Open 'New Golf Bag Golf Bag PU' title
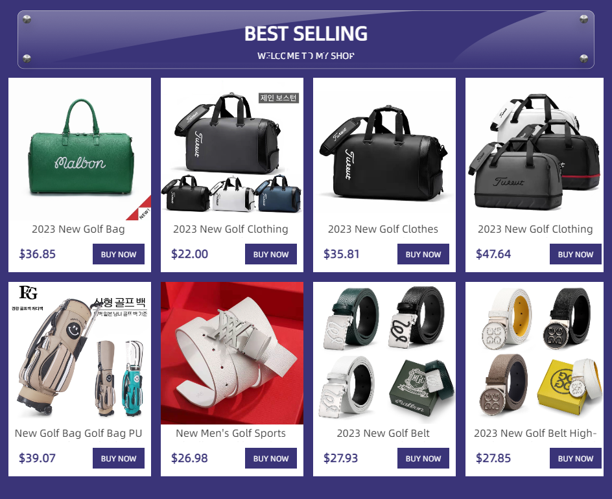 pos(78,433)
